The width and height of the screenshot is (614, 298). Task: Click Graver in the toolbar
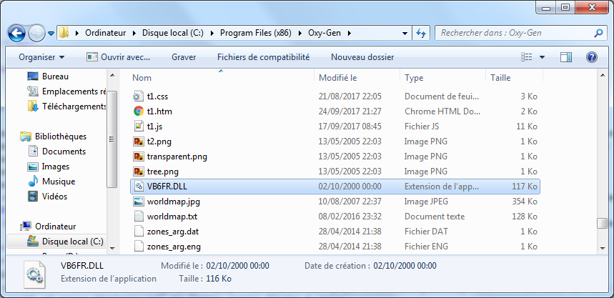coord(184,57)
